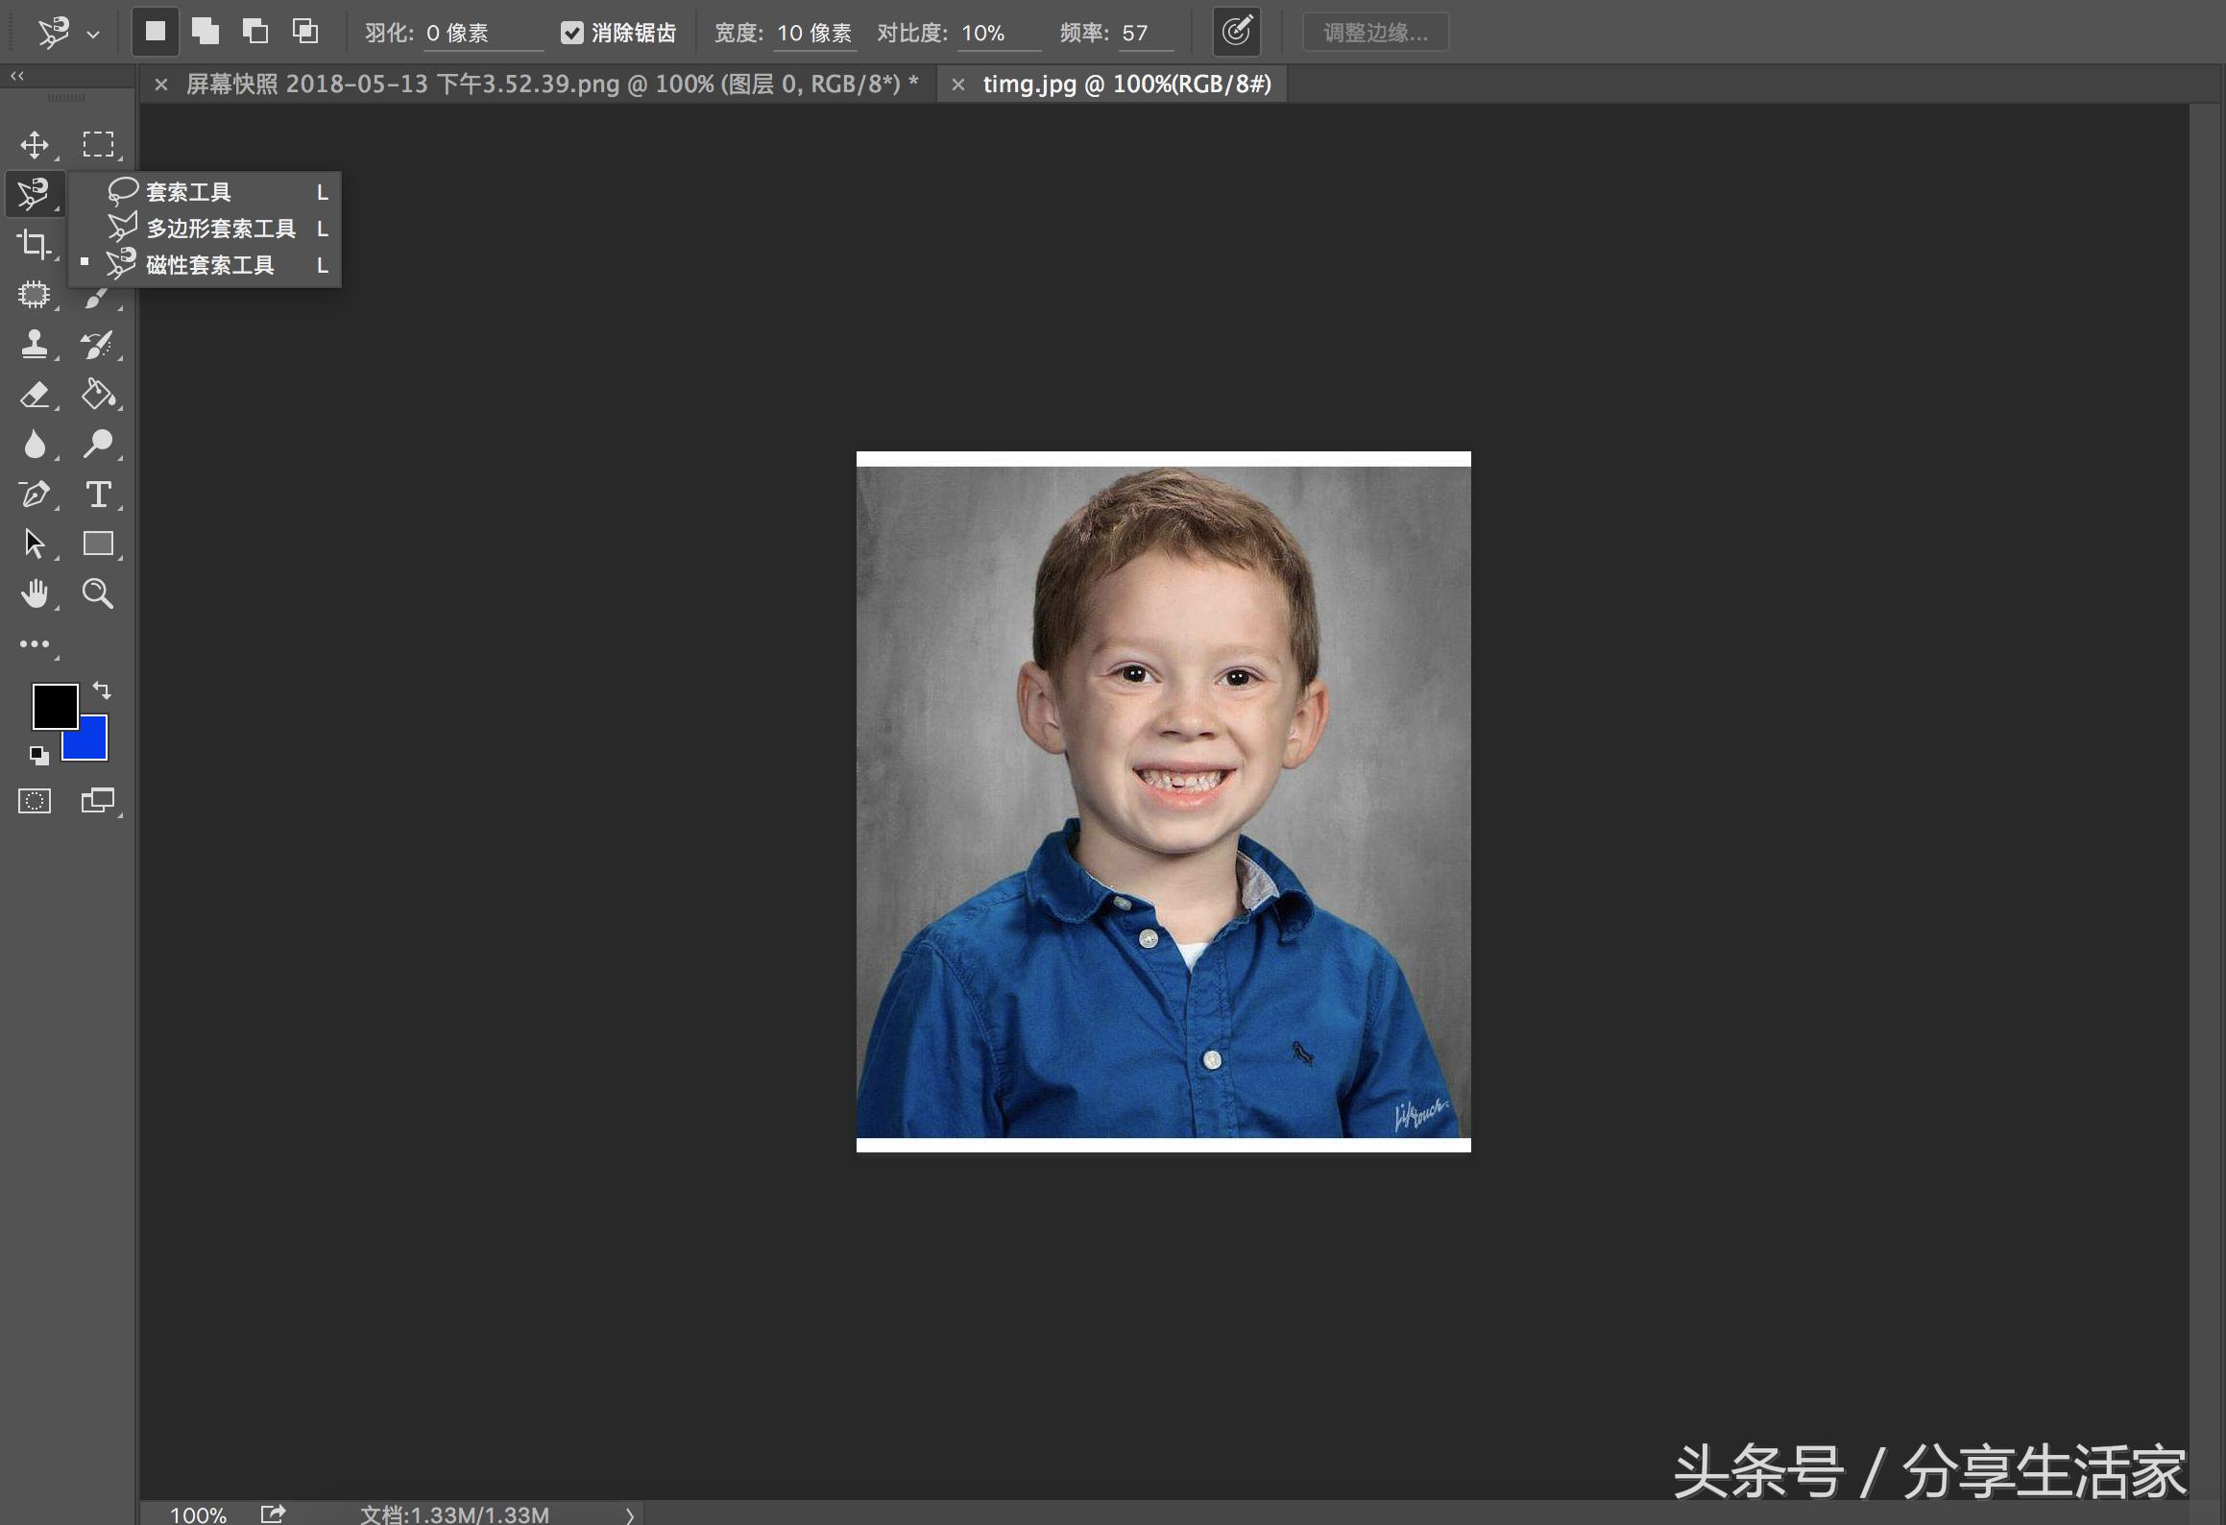
Task: Select the Type tool
Action: tap(99, 495)
